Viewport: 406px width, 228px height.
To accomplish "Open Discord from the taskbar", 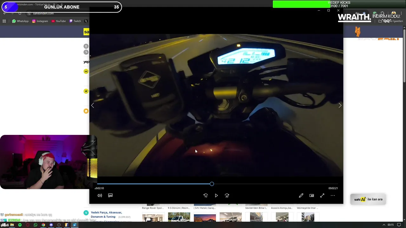I will [x=51, y=225].
